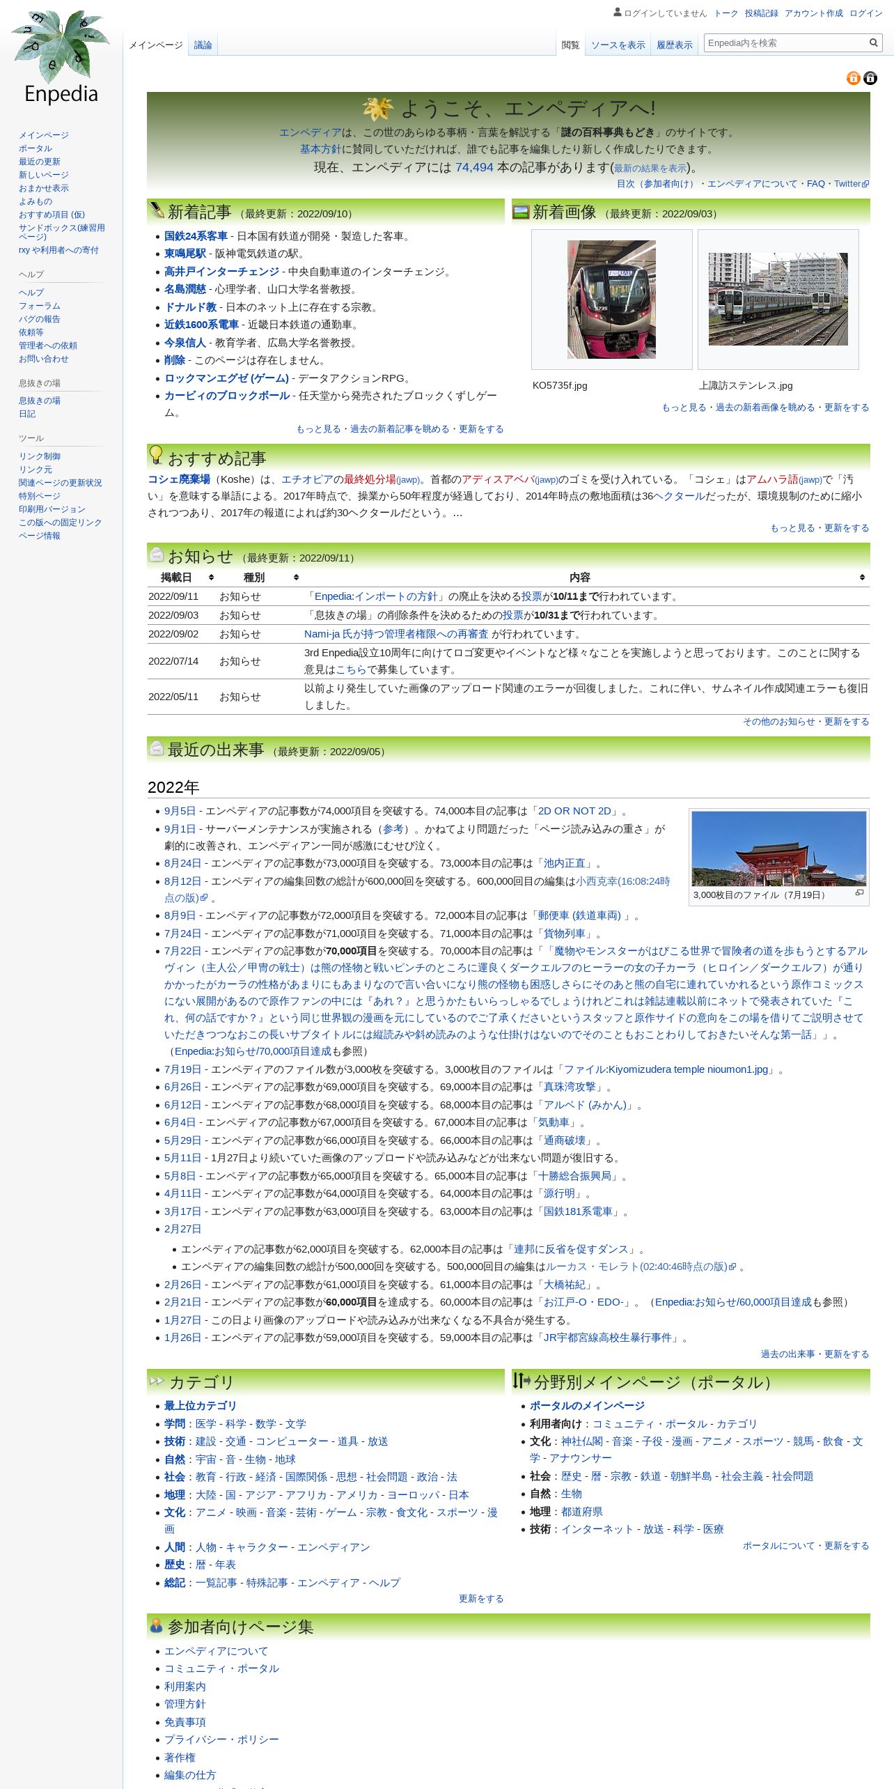The image size is (894, 1789).
Task: Open Nami-ja氏 管理者権限への再審査 link
Action: tap(396, 634)
